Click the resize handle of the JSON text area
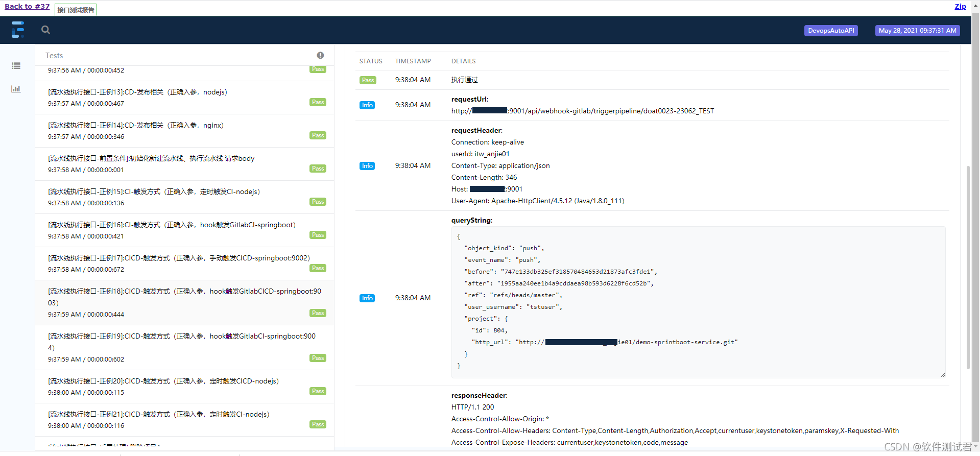 point(942,375)
